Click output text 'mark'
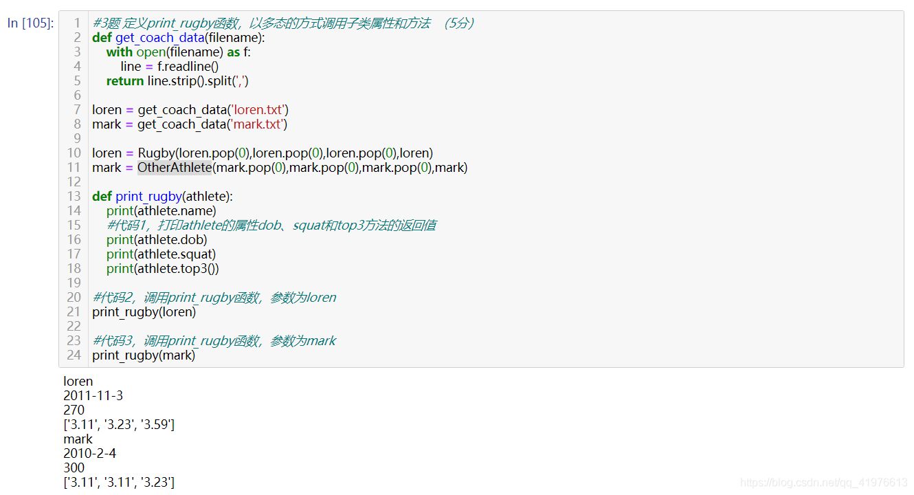 [78, 439]
